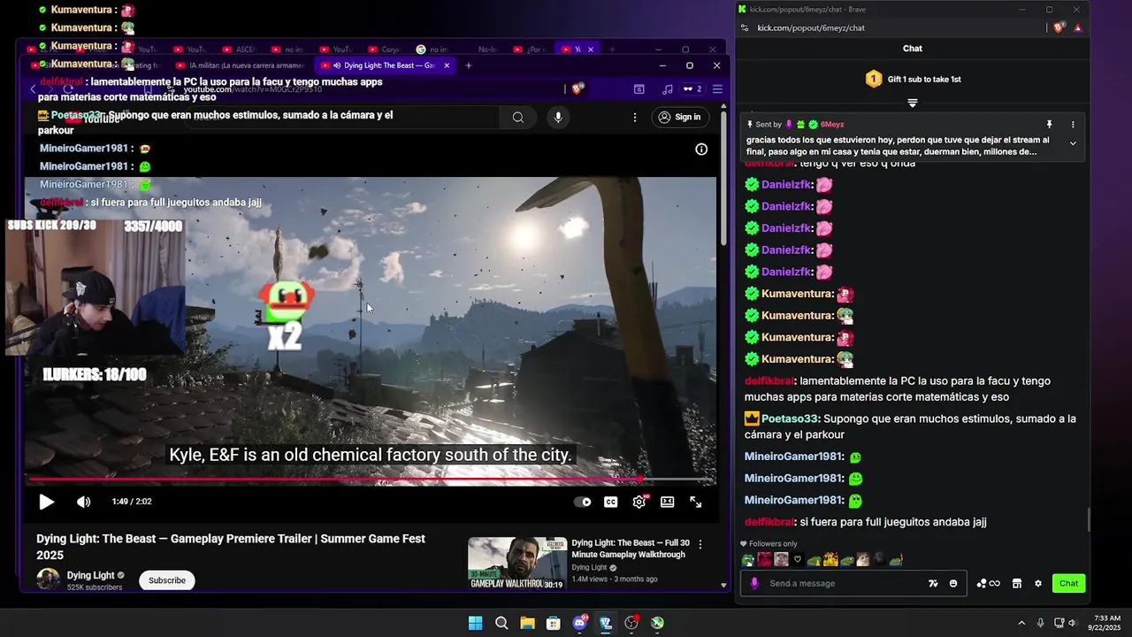Viewport: 1132px width, 637px height.
Task: Open the Followers only chat mode label
Action: coord(769,544)
